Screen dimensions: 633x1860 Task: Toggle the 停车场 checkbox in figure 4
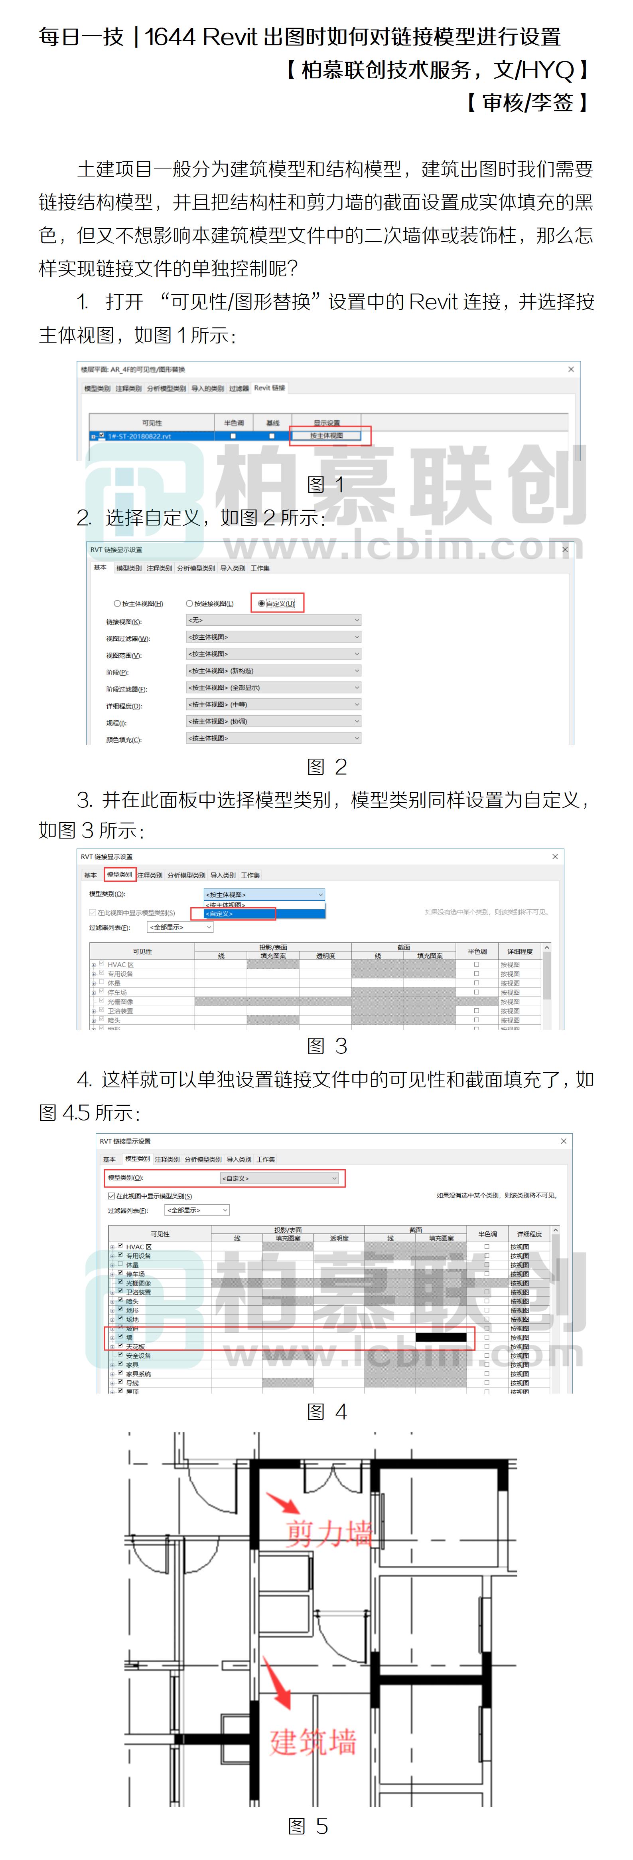click(120, 1273)
